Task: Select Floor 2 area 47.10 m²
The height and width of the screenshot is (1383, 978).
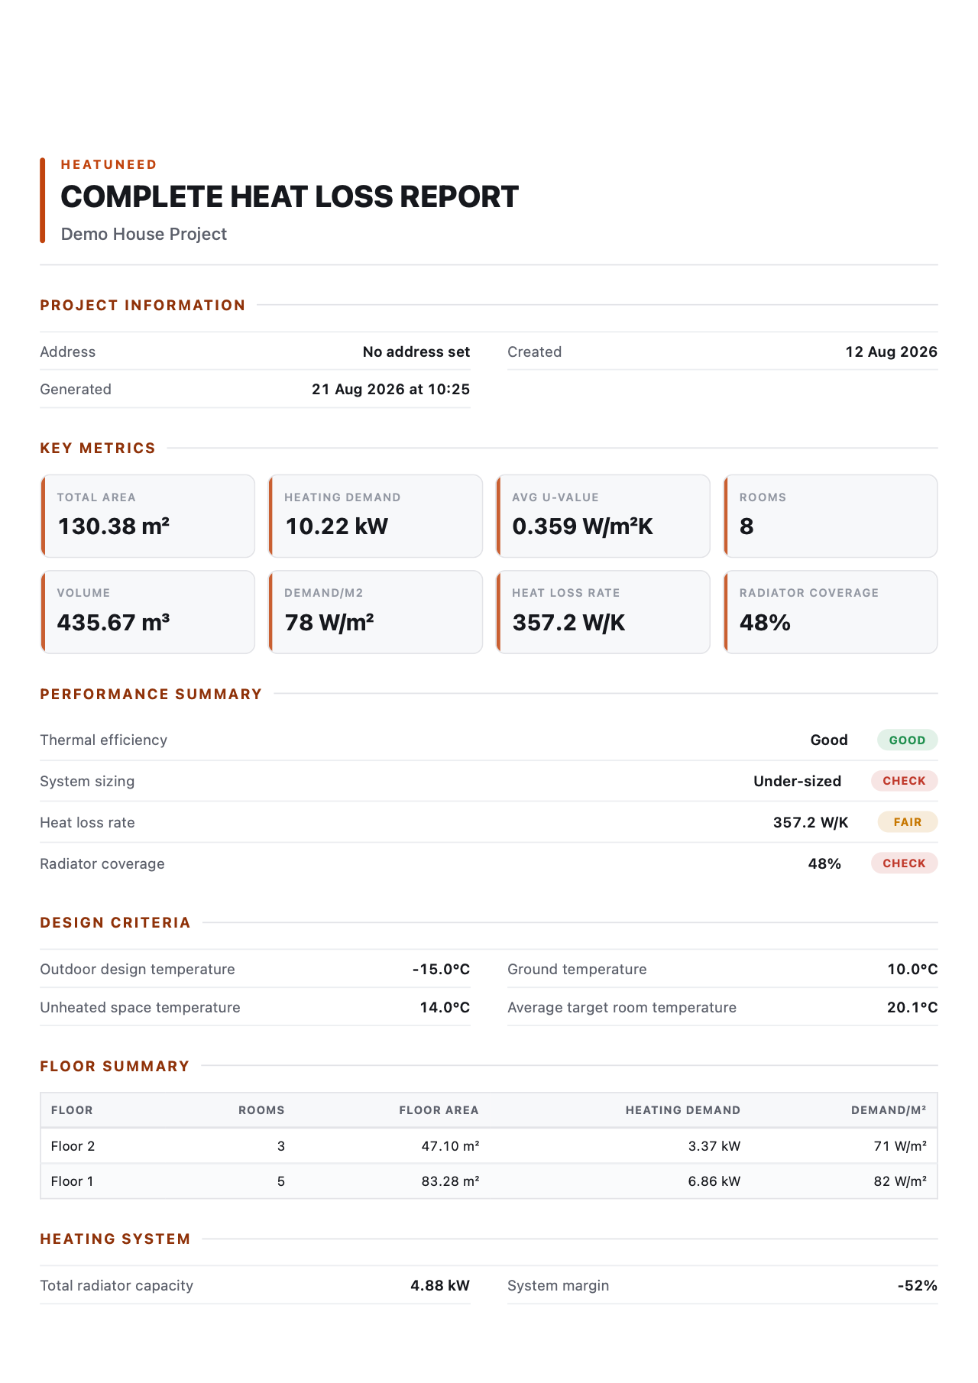Action: [450, 1146]
